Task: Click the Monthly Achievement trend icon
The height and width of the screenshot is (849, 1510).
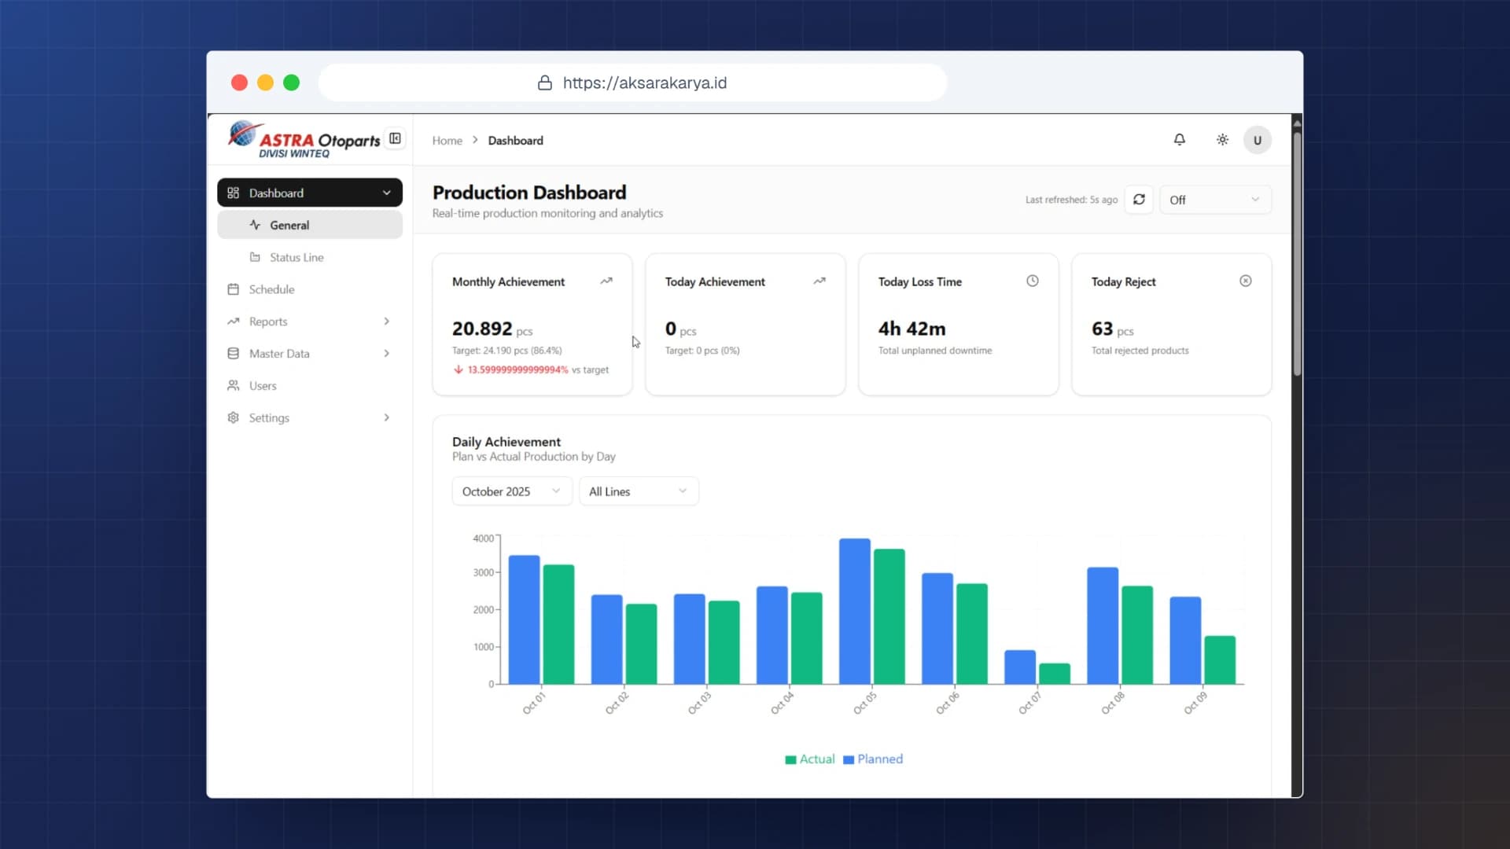Action: tap(606, 281)
